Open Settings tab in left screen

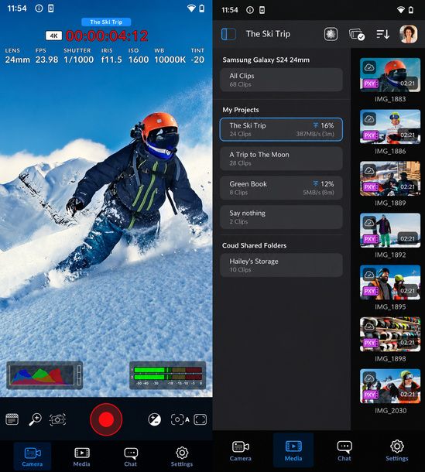182,457
